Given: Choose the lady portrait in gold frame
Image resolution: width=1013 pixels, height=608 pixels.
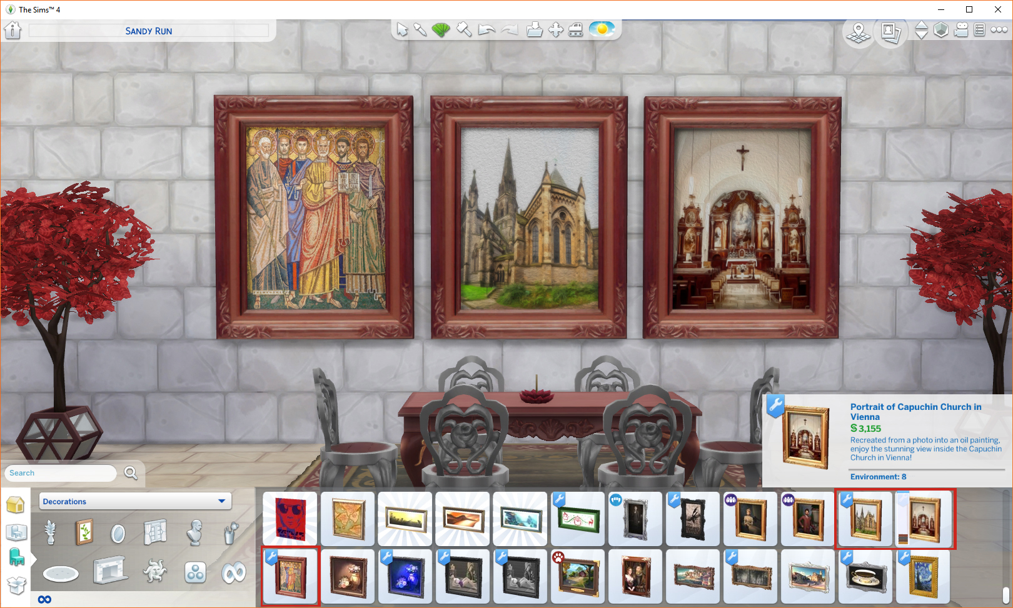Looking at the screenshot, I should (750, 519).
